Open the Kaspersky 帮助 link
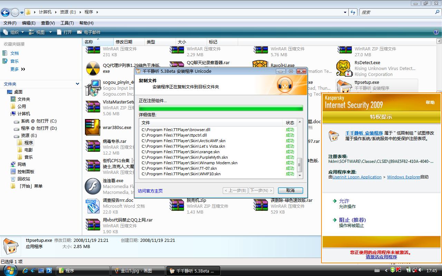 click(430, 102)
